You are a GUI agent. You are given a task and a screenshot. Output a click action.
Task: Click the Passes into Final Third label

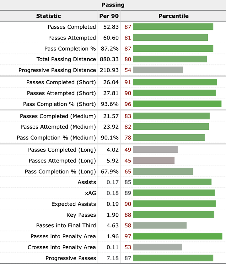[66, 226]
